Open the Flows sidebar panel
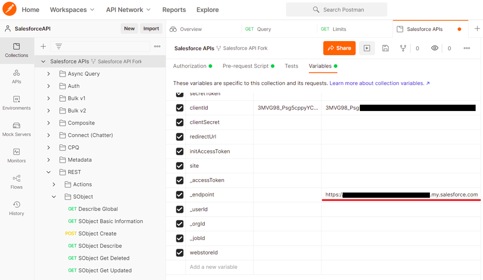 (x=16, y=182)
